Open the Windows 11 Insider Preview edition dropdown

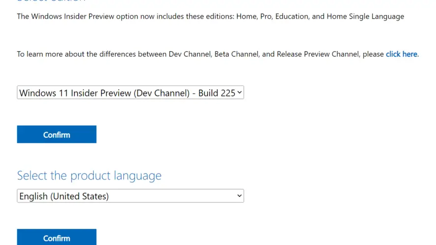coord(131,93)
